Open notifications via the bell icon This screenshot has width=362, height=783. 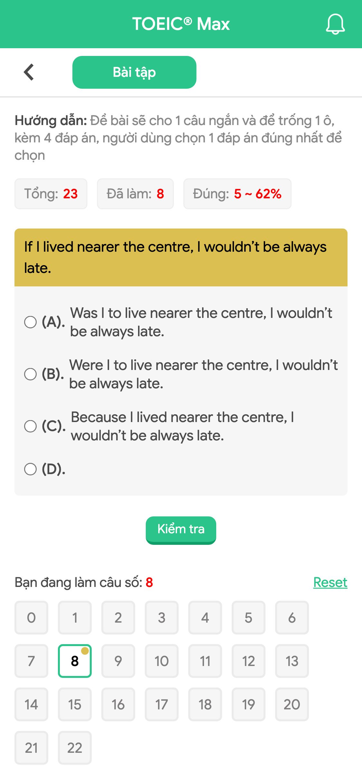(x=335, y=24)
